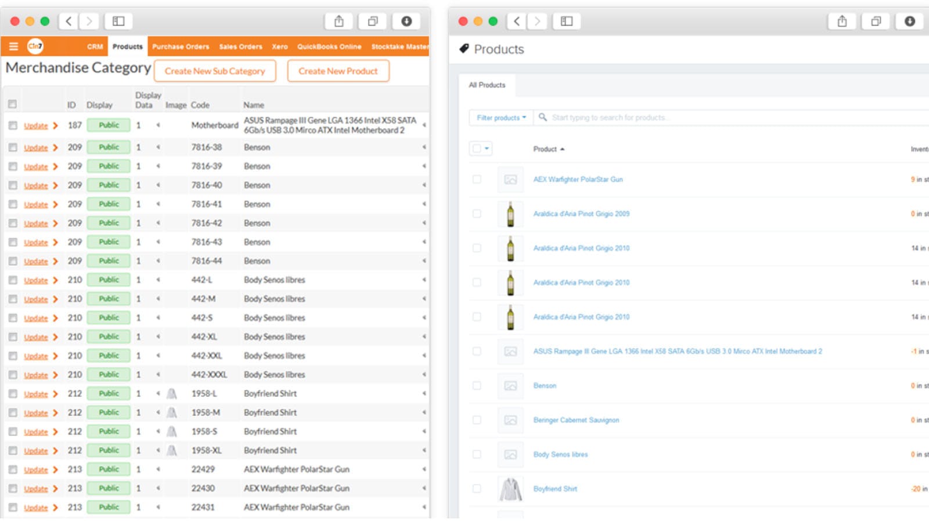Viewport: 929px width, 523px height.
Task: Click shirt image icon in row 1958-S
Action: pos(171,432)
